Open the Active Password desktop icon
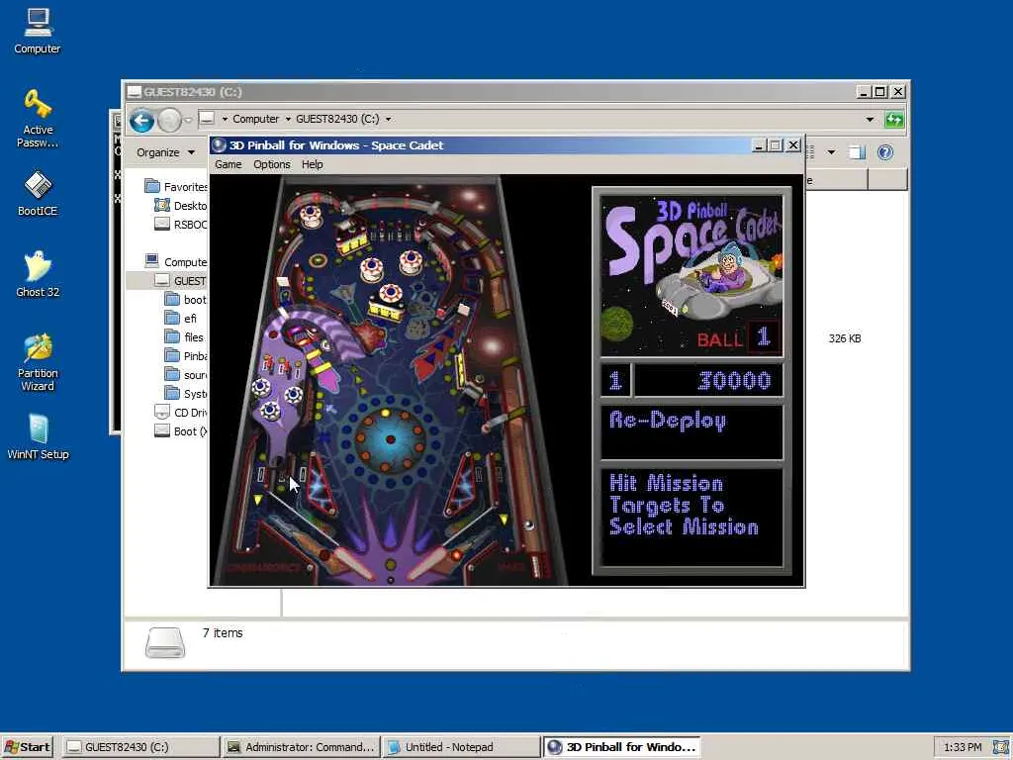The image size is (1013, 760). (38, 119)
